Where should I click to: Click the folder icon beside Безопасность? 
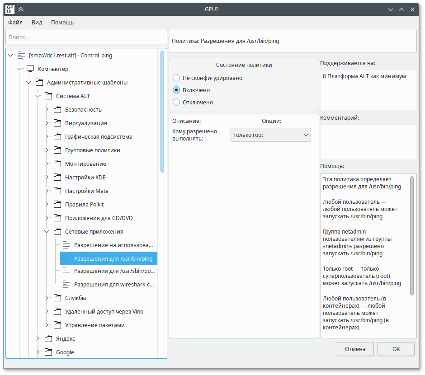57,110
